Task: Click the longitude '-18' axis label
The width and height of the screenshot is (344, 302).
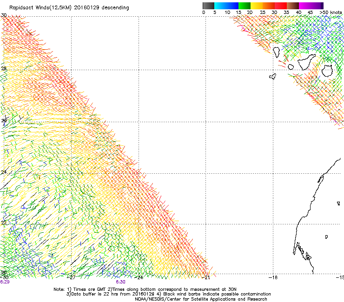Action: [x=273, y=277]
